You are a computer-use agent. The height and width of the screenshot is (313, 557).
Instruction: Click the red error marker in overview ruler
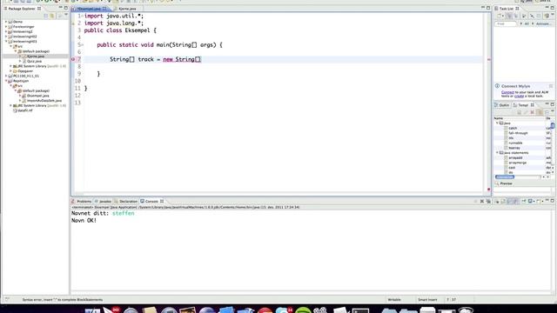coord(488,59)
